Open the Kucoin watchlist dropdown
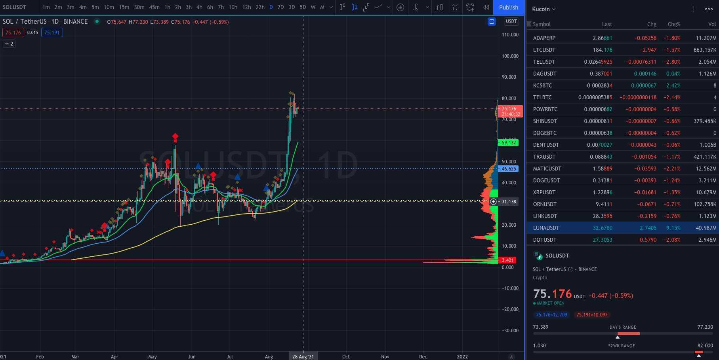The image size is (719, 360). (x=544, y=9)
